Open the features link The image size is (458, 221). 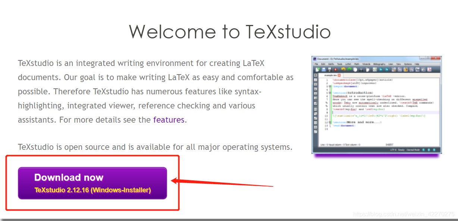point(169,120)
